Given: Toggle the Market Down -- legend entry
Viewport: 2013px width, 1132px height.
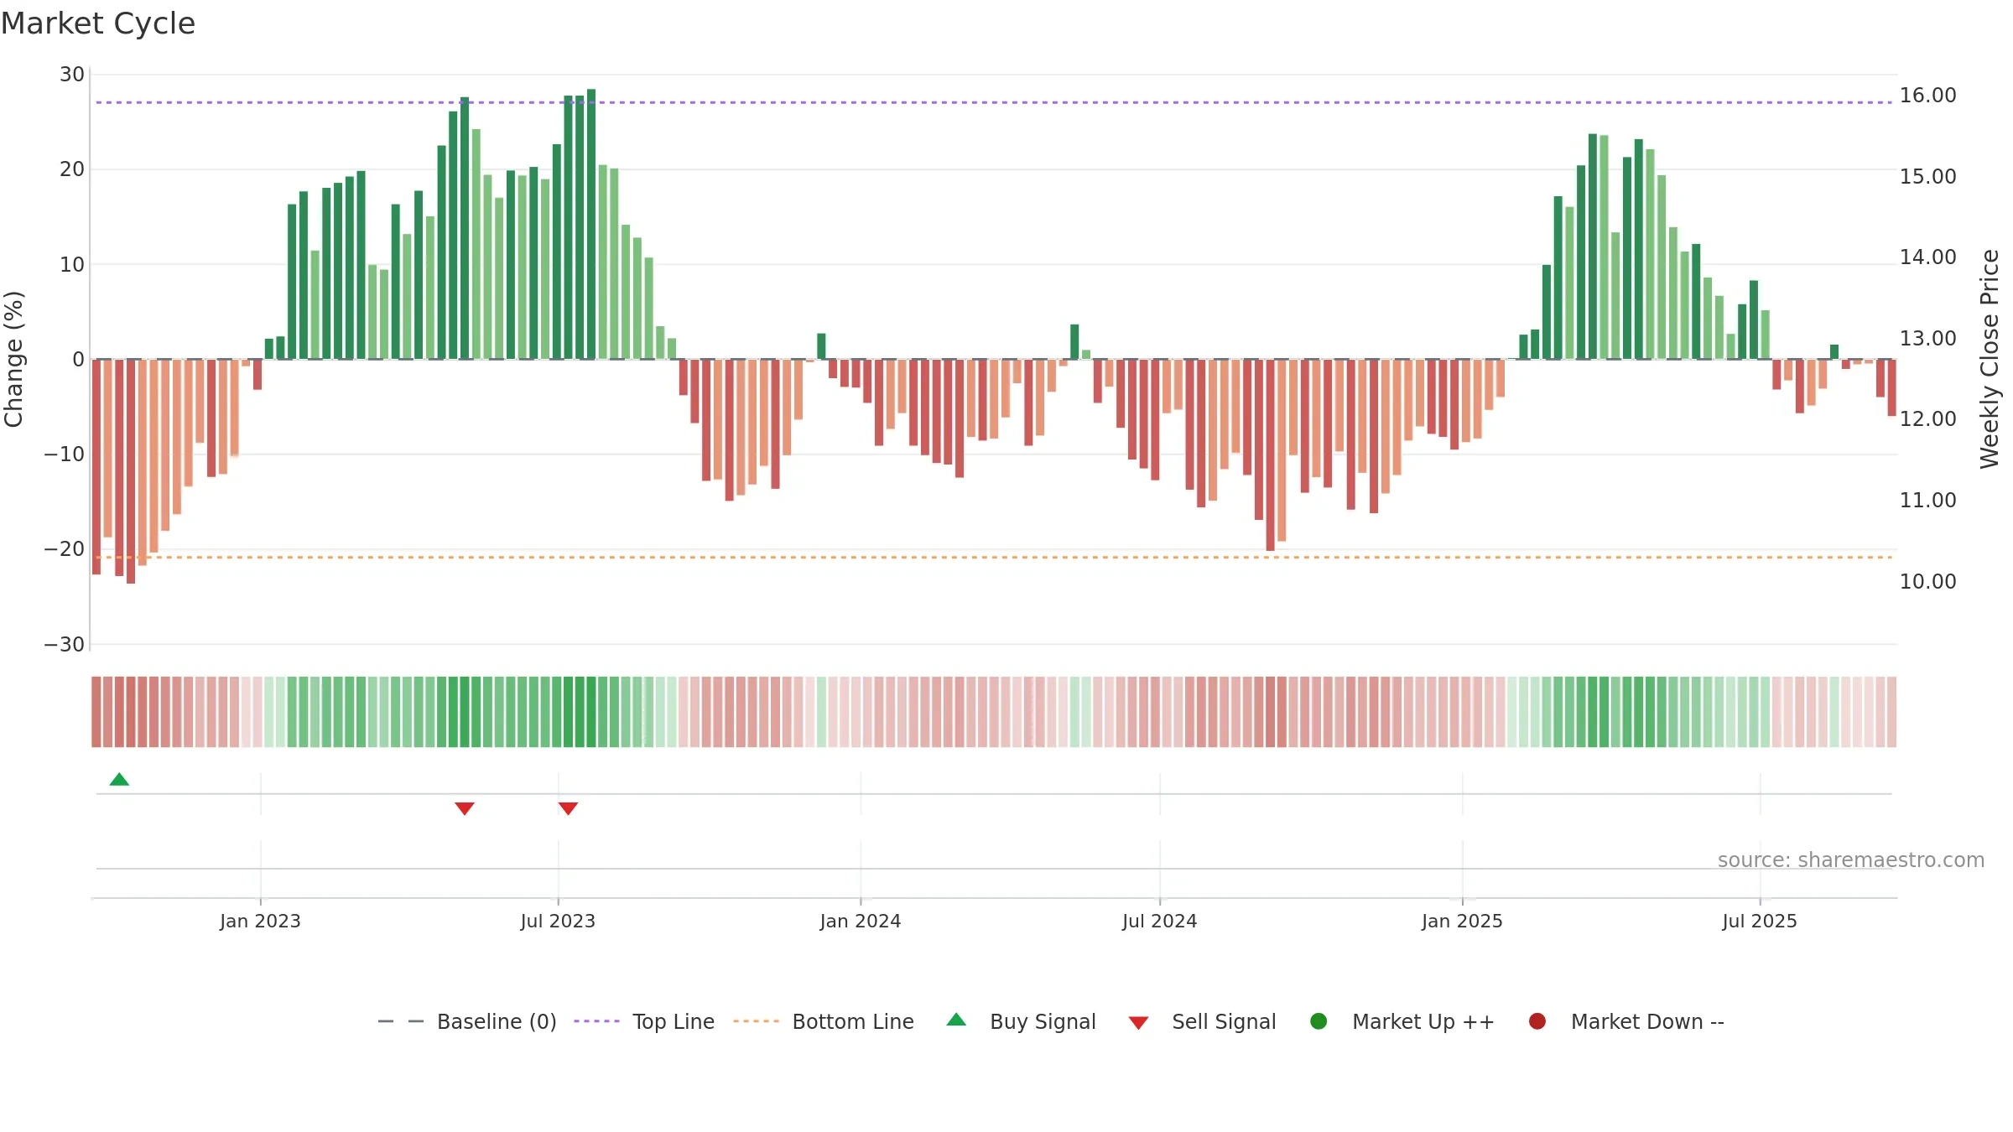Looking at the screenshot, I should pos(1626,1021).
